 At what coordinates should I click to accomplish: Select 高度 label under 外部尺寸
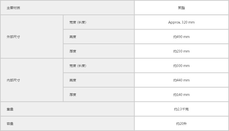coord(73,37)
